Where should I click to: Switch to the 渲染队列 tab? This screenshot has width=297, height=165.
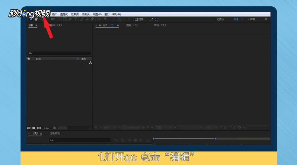55,133
